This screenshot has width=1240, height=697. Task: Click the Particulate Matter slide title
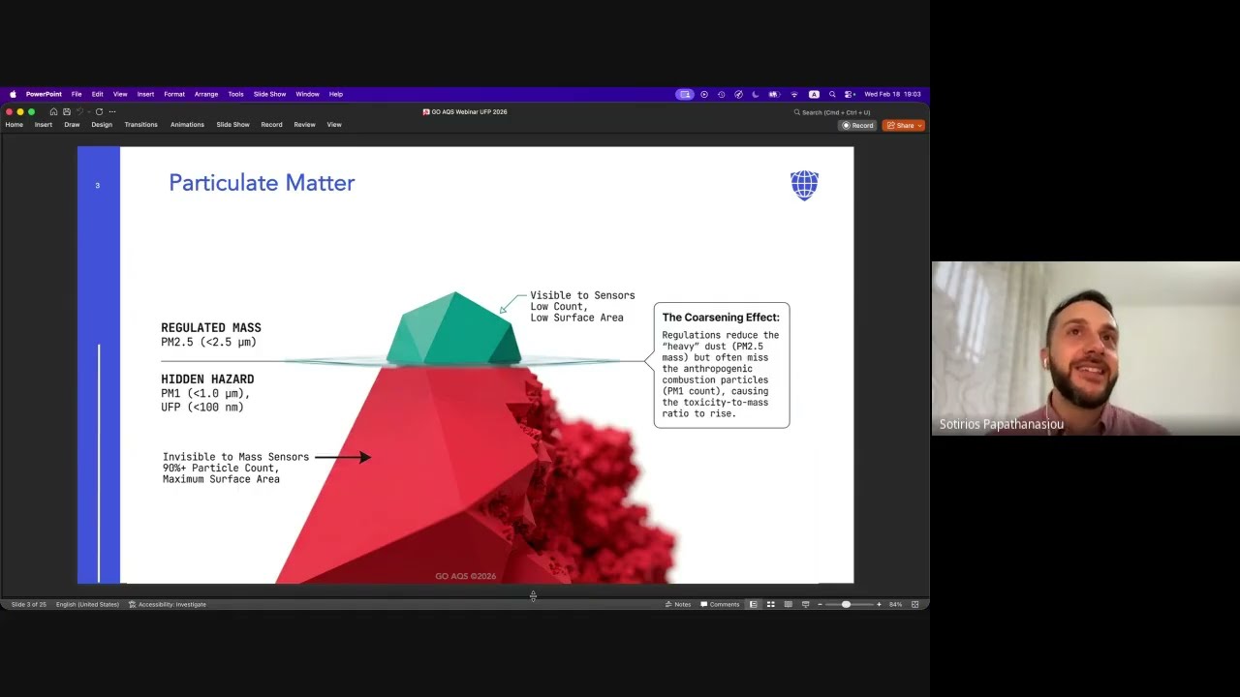[x=262, y=183]
